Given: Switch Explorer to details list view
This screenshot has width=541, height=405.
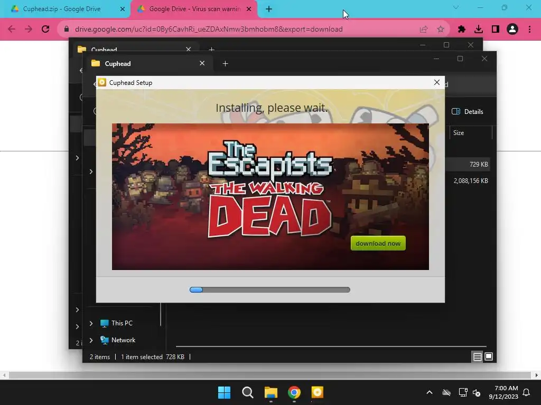Looking at the screenshot, I should [x=477, y=357].
